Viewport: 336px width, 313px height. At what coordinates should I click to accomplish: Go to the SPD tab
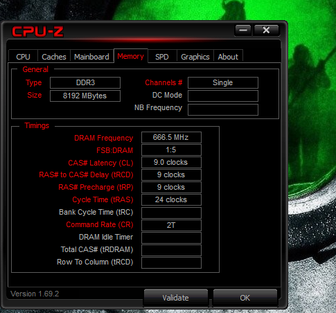point(162,56)
